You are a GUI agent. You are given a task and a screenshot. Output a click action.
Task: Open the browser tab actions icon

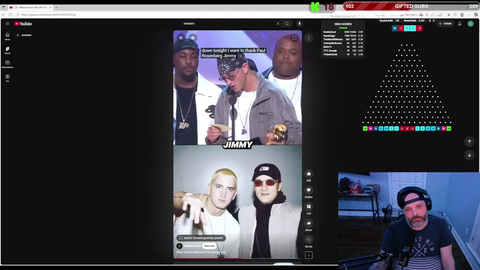pyautogui.click(x=4, y=7)
